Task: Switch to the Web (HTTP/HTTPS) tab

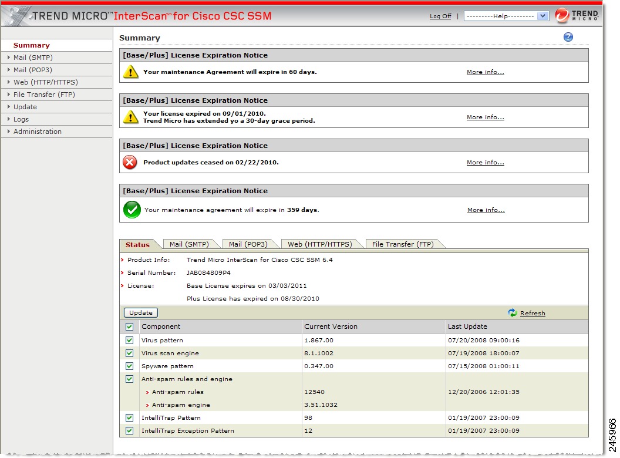Action: click(x=320, y=244)
